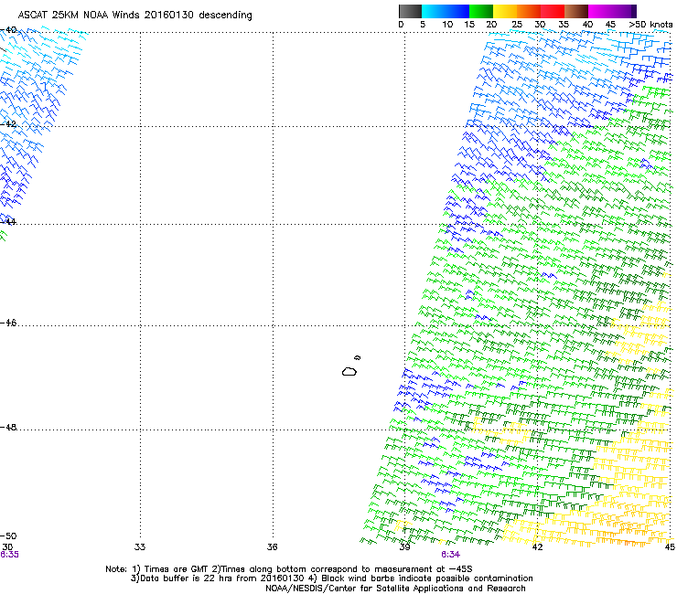The image size is (677, 594).
Task: Click the '33' longitude axis label
Action: coord(140,547)
